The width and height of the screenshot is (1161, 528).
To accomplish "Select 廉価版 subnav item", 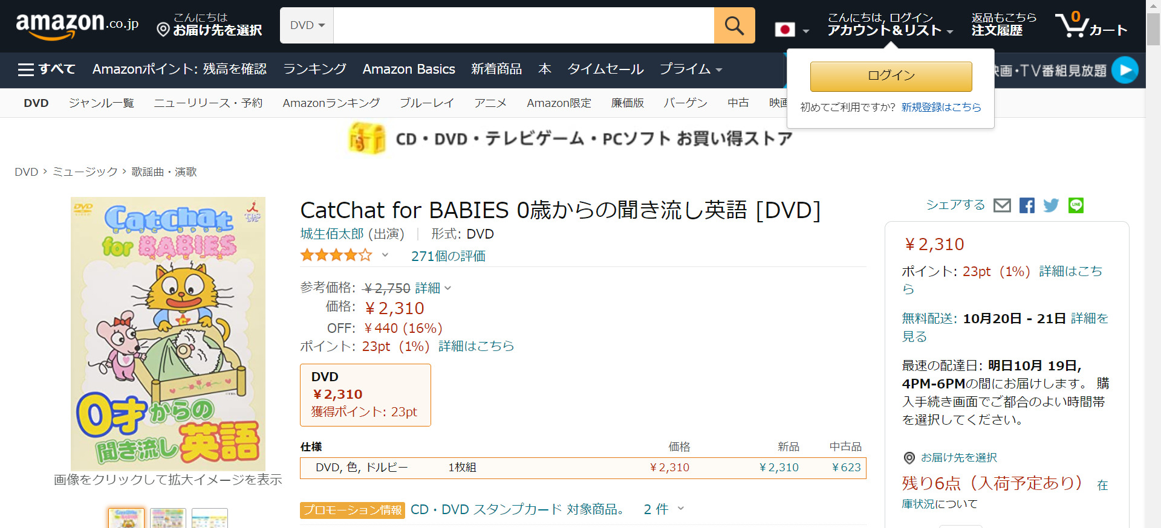I will pyautogui.click(x=627, y=103).
